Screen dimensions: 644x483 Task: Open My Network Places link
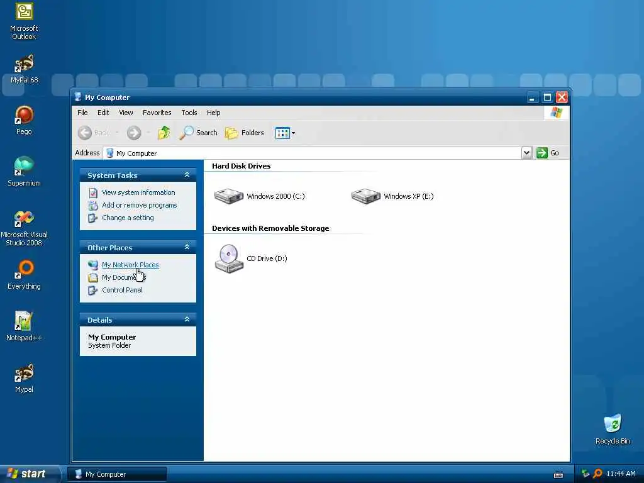130,265
